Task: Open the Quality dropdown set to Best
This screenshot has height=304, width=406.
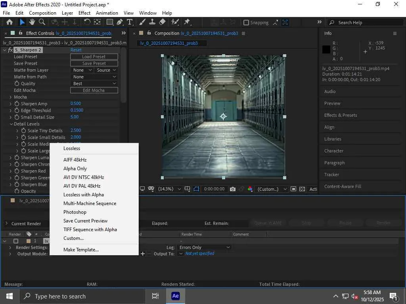Action: [x=94, y=84]
